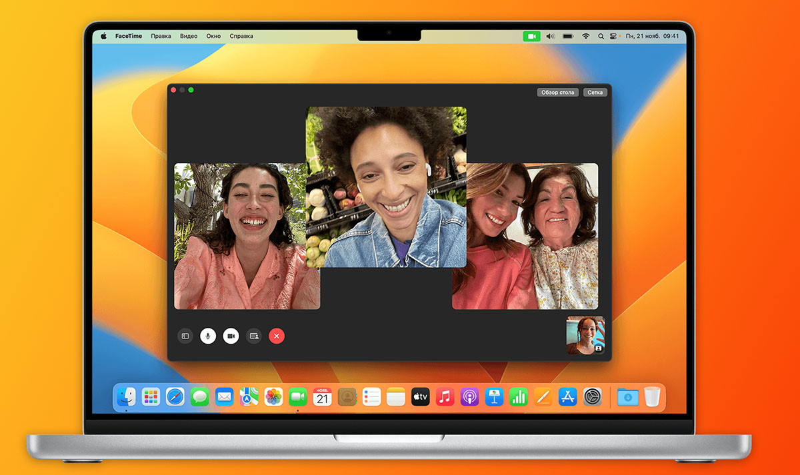Open Launchpad from the Dock
Image resolution: width=800 pixels, height=475 pixels.
[151, 397]
